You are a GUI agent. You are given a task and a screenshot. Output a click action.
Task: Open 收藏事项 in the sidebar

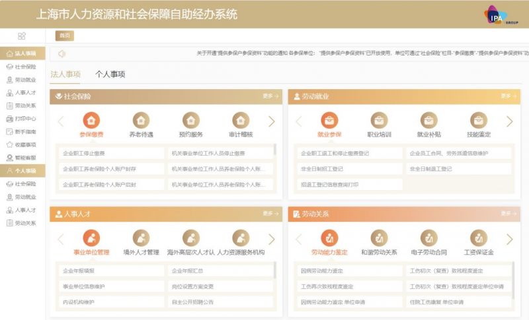[21, 144]
